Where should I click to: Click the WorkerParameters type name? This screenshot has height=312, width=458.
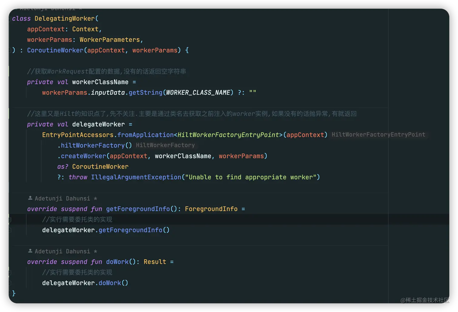(110, 40)
